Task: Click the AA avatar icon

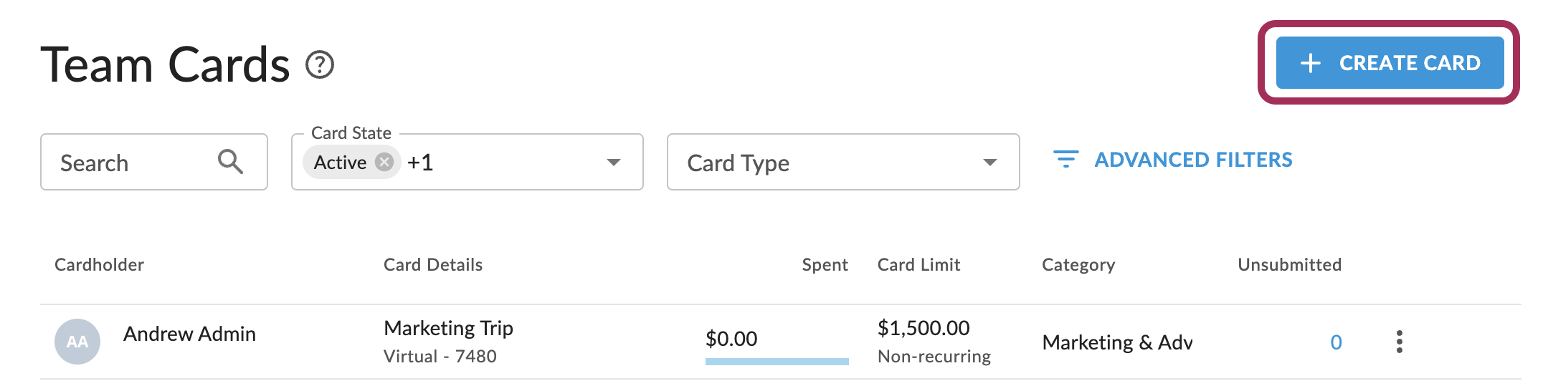Action: [x=77, y=342]
